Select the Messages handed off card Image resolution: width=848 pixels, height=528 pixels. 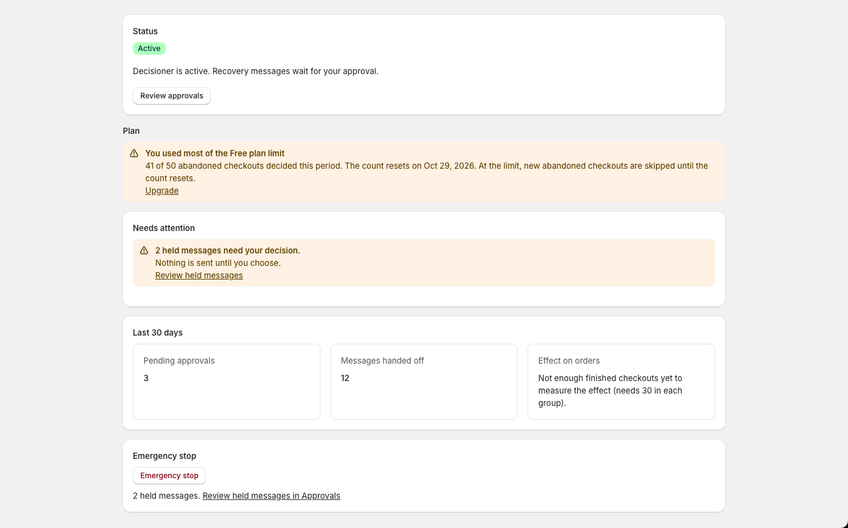tap(424, 382)
